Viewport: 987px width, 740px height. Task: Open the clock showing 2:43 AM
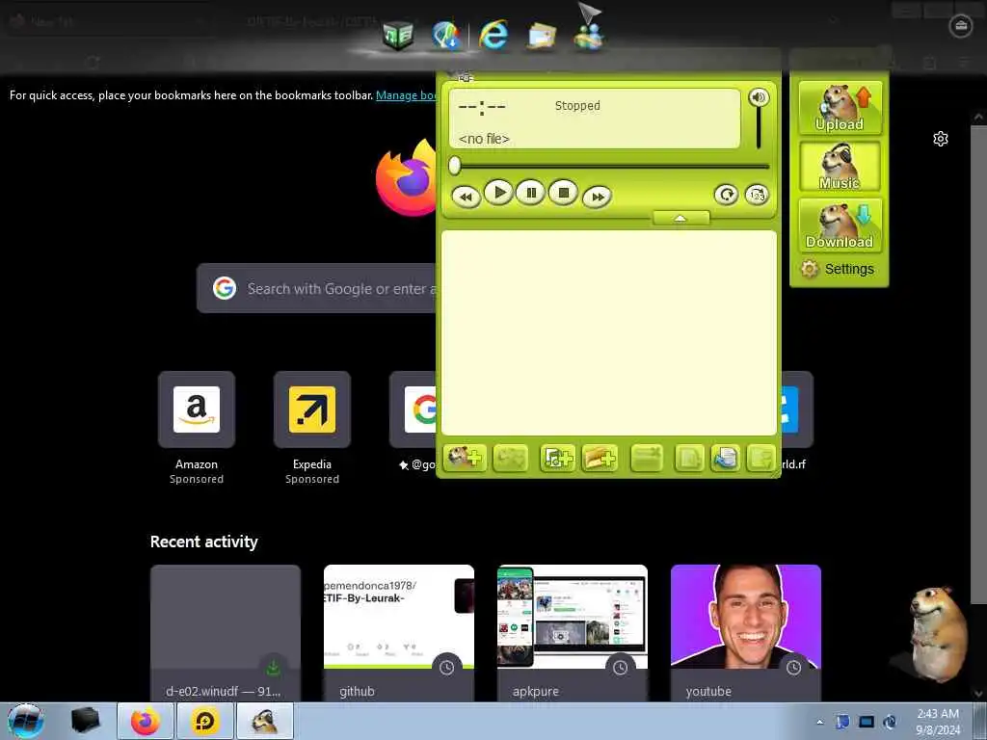[938, 722]
